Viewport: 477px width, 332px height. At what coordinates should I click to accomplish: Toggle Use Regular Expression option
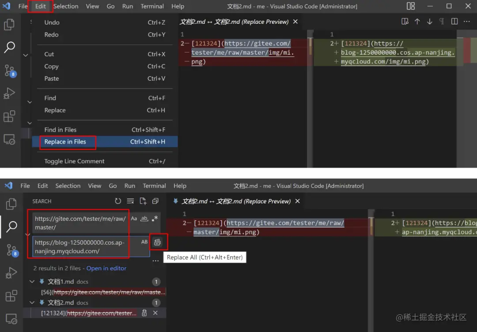click(x=155, y=218)
